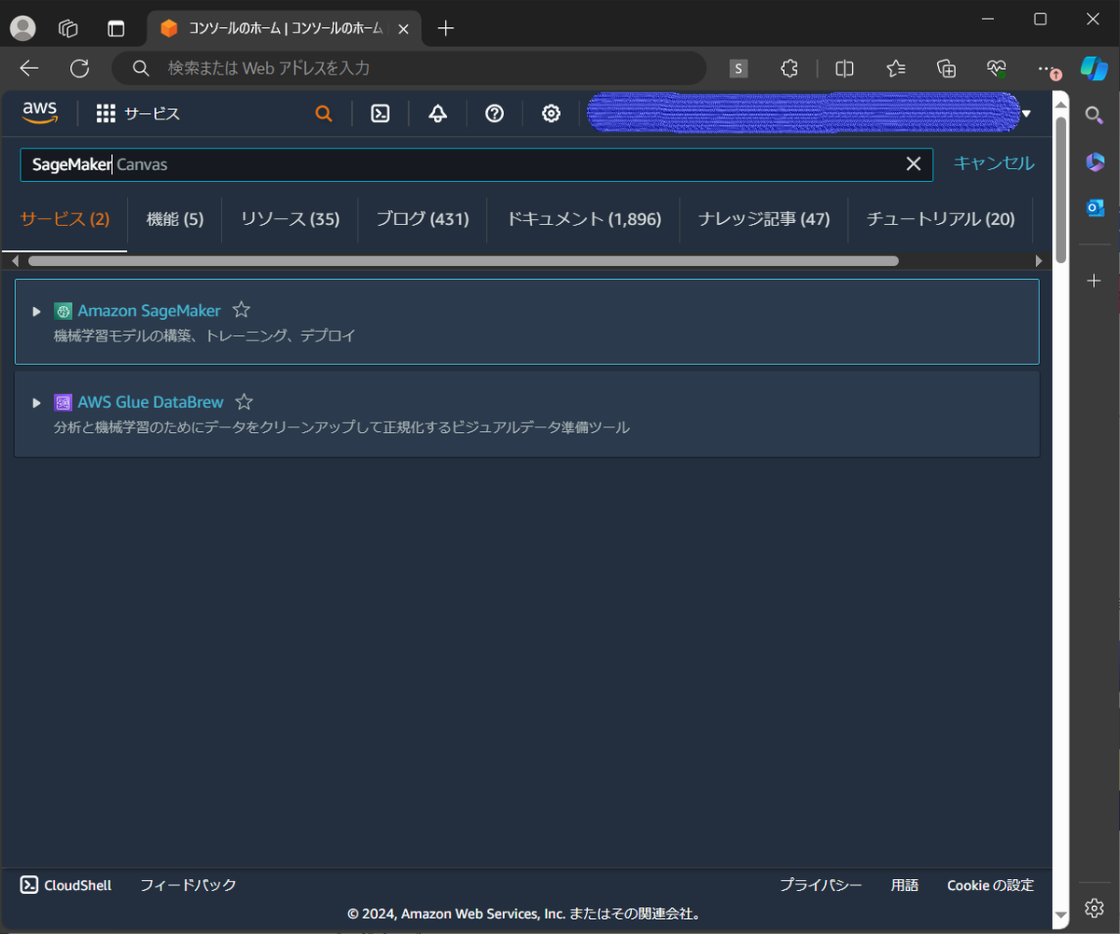Click the フィードバック footer link
The height and width of the screenshot is (934, 1120).
point(188,885)
